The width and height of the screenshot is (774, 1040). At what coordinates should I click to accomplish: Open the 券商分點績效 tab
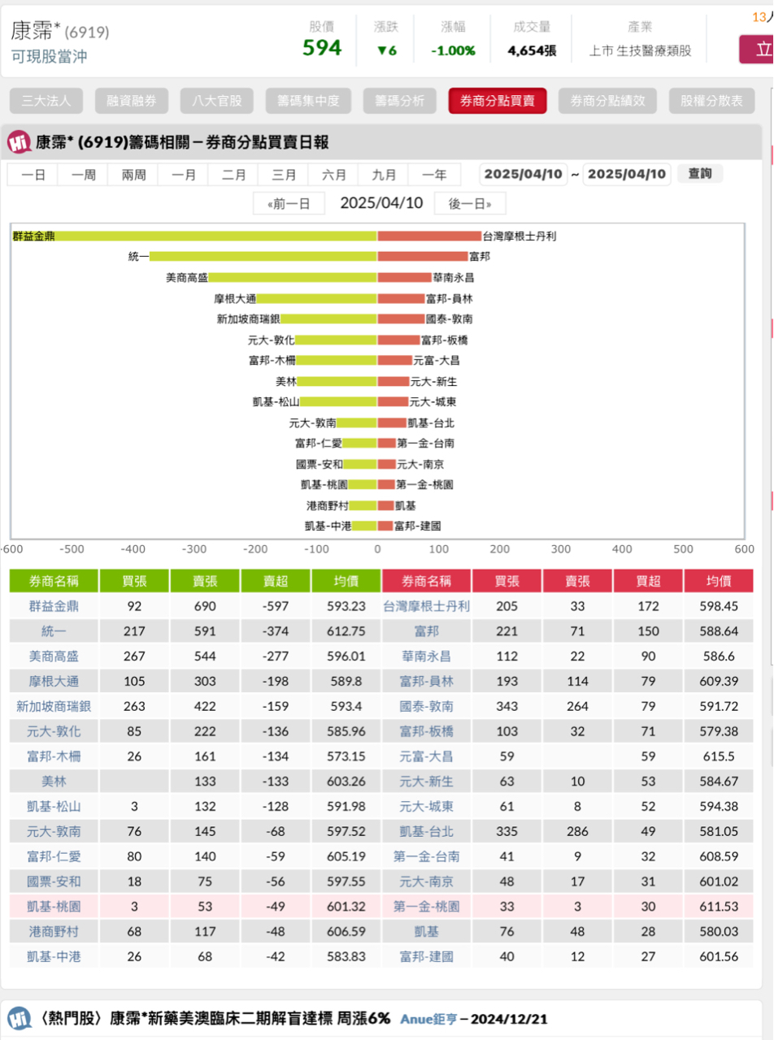coord(608,101)
